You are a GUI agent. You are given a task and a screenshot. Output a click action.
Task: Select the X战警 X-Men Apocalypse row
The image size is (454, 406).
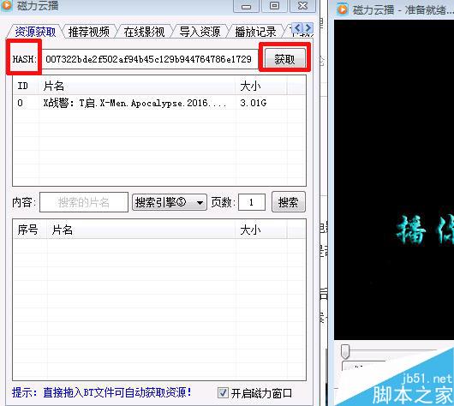coord(159,103)
